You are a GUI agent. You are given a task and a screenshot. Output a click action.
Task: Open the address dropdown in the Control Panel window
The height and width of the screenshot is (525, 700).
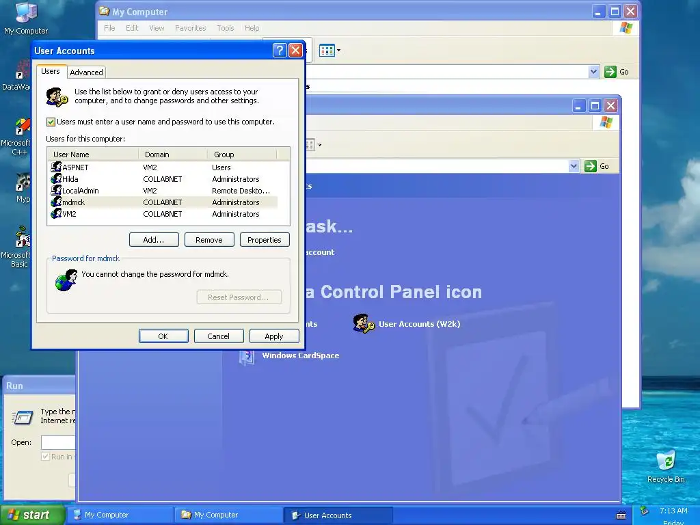[x=574, y=166]
